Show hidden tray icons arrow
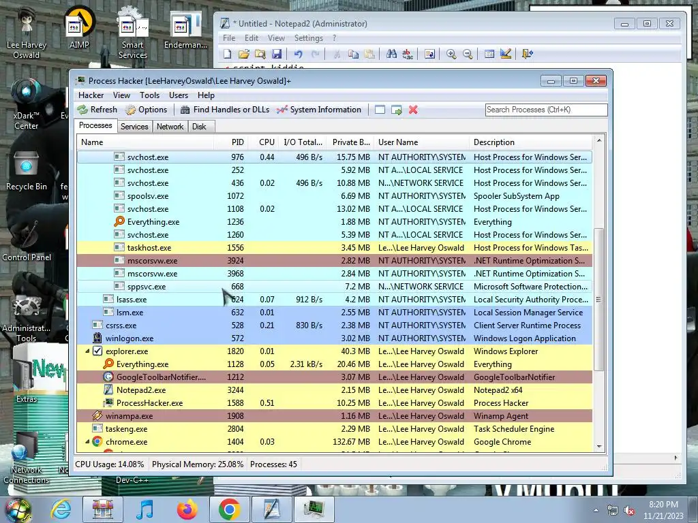The height and width of the screenshot is (523, 698). pos(596,510)
